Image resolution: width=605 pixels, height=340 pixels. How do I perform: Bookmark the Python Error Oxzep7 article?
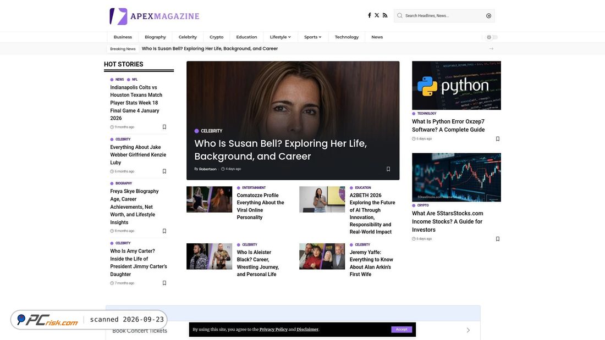tap(497, 139)
